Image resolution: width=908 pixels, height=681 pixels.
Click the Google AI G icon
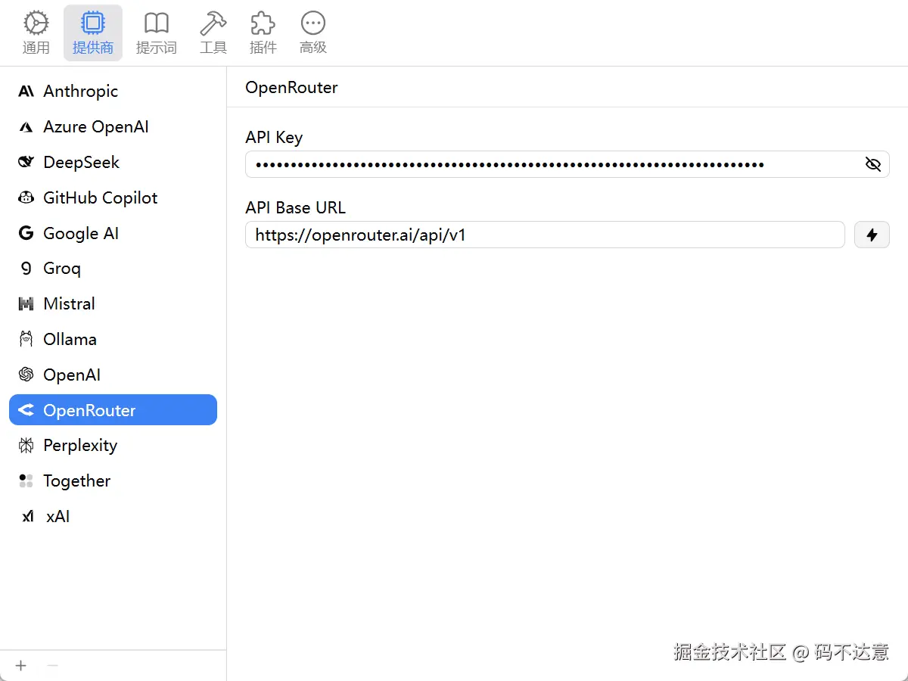26,234
